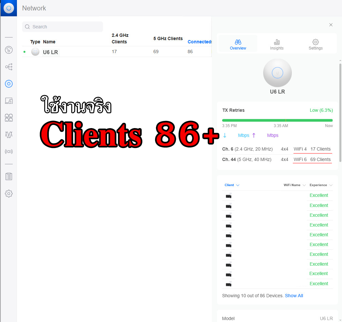Image resolution: width=342 pixels, height=322 pixels.
Task: Click the panel vertical scrollbar
Action: 340,113
